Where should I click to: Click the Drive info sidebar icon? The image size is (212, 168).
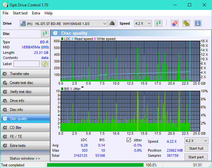tap(5, 101)
